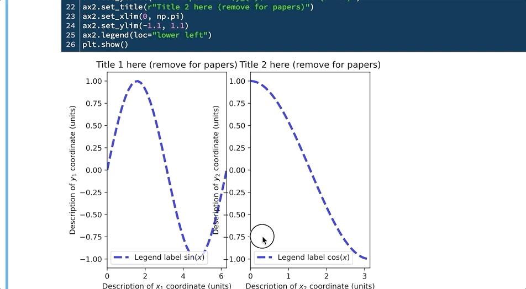Click the dashed blue line sample in sin legend
Image resolution: width=526 pixels, height=289 pixels.
coord(122,257)
